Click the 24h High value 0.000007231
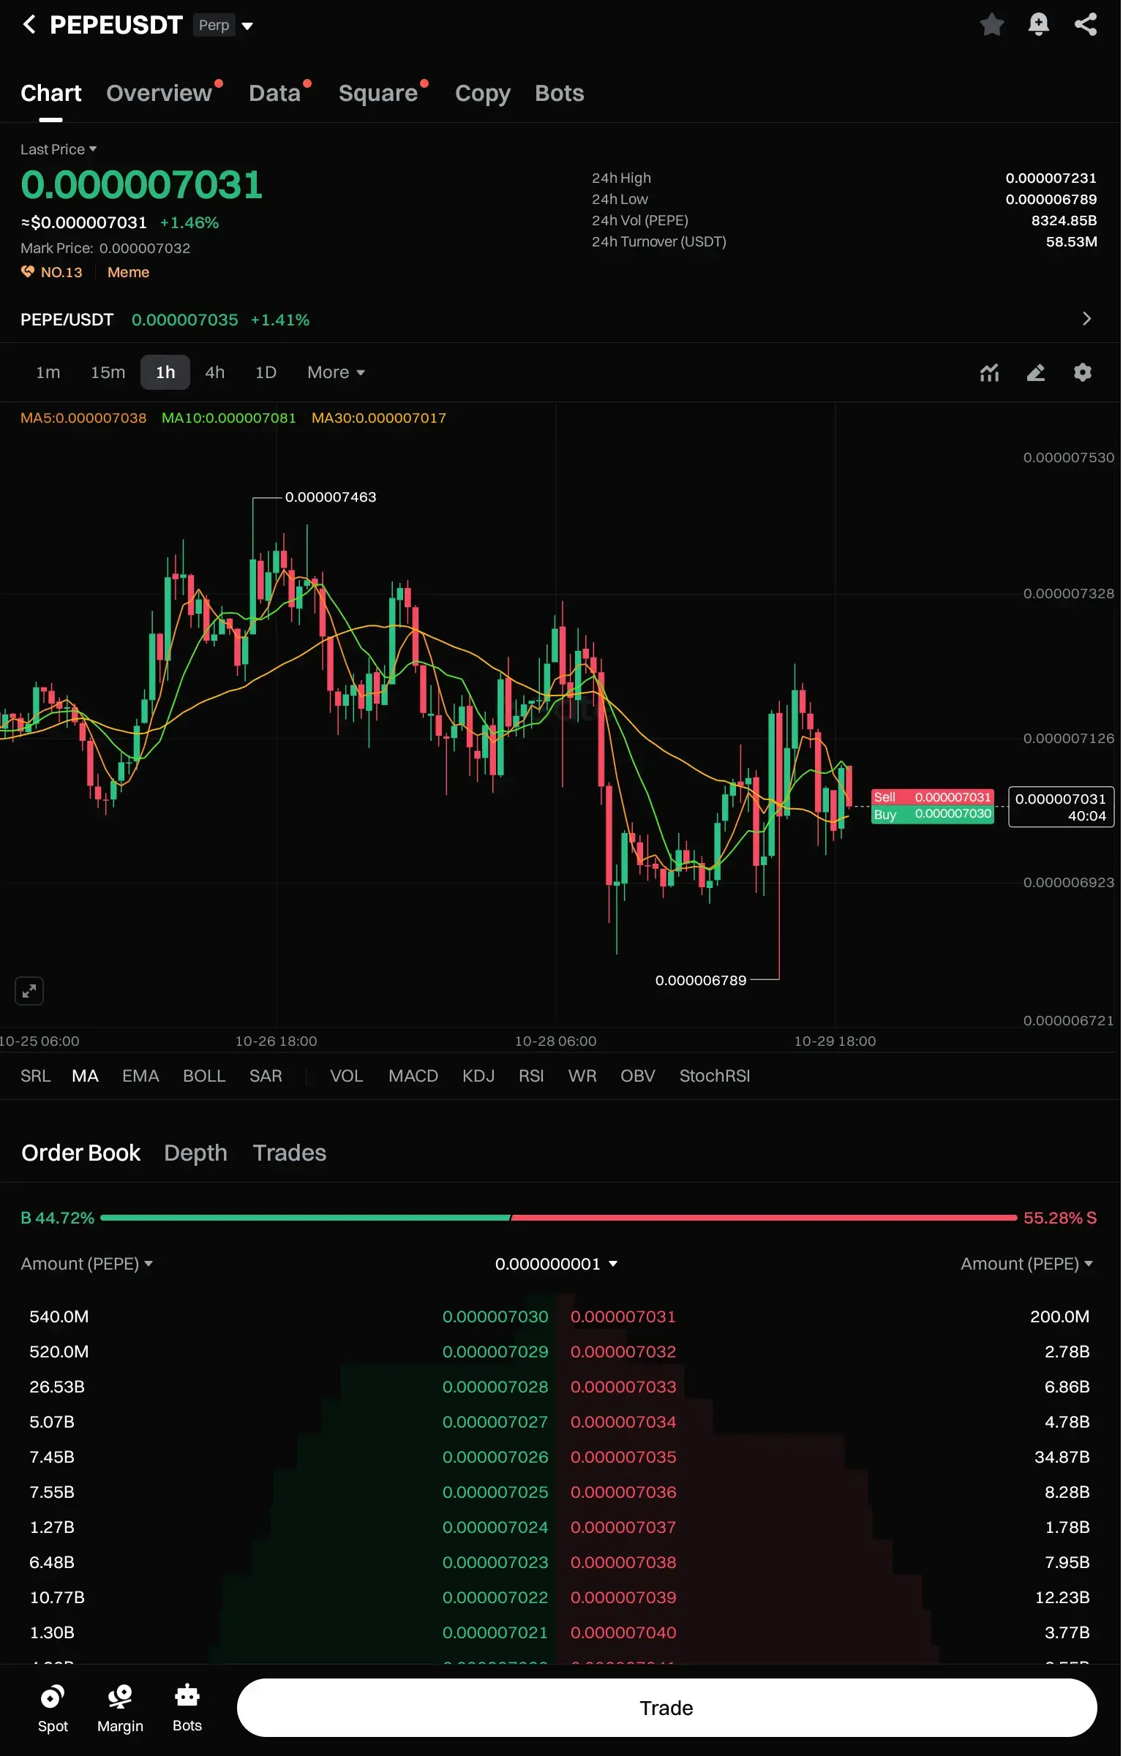This screenshot has height=1756, width=1123. pyautogui.click(x=1051, y=178)
